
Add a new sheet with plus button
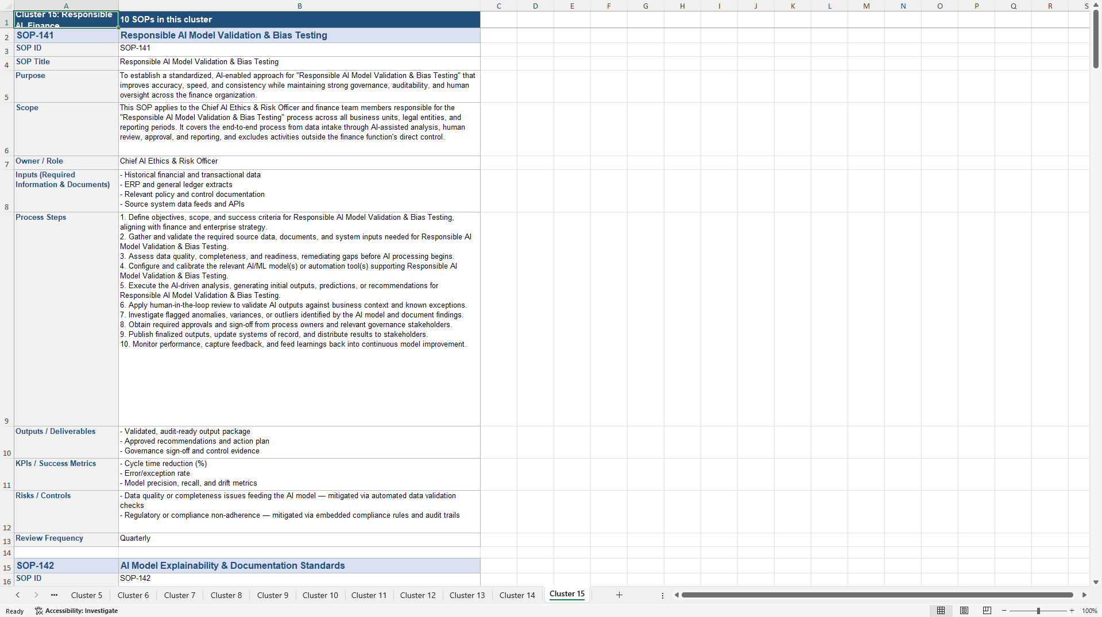click(x=619, y=595)
